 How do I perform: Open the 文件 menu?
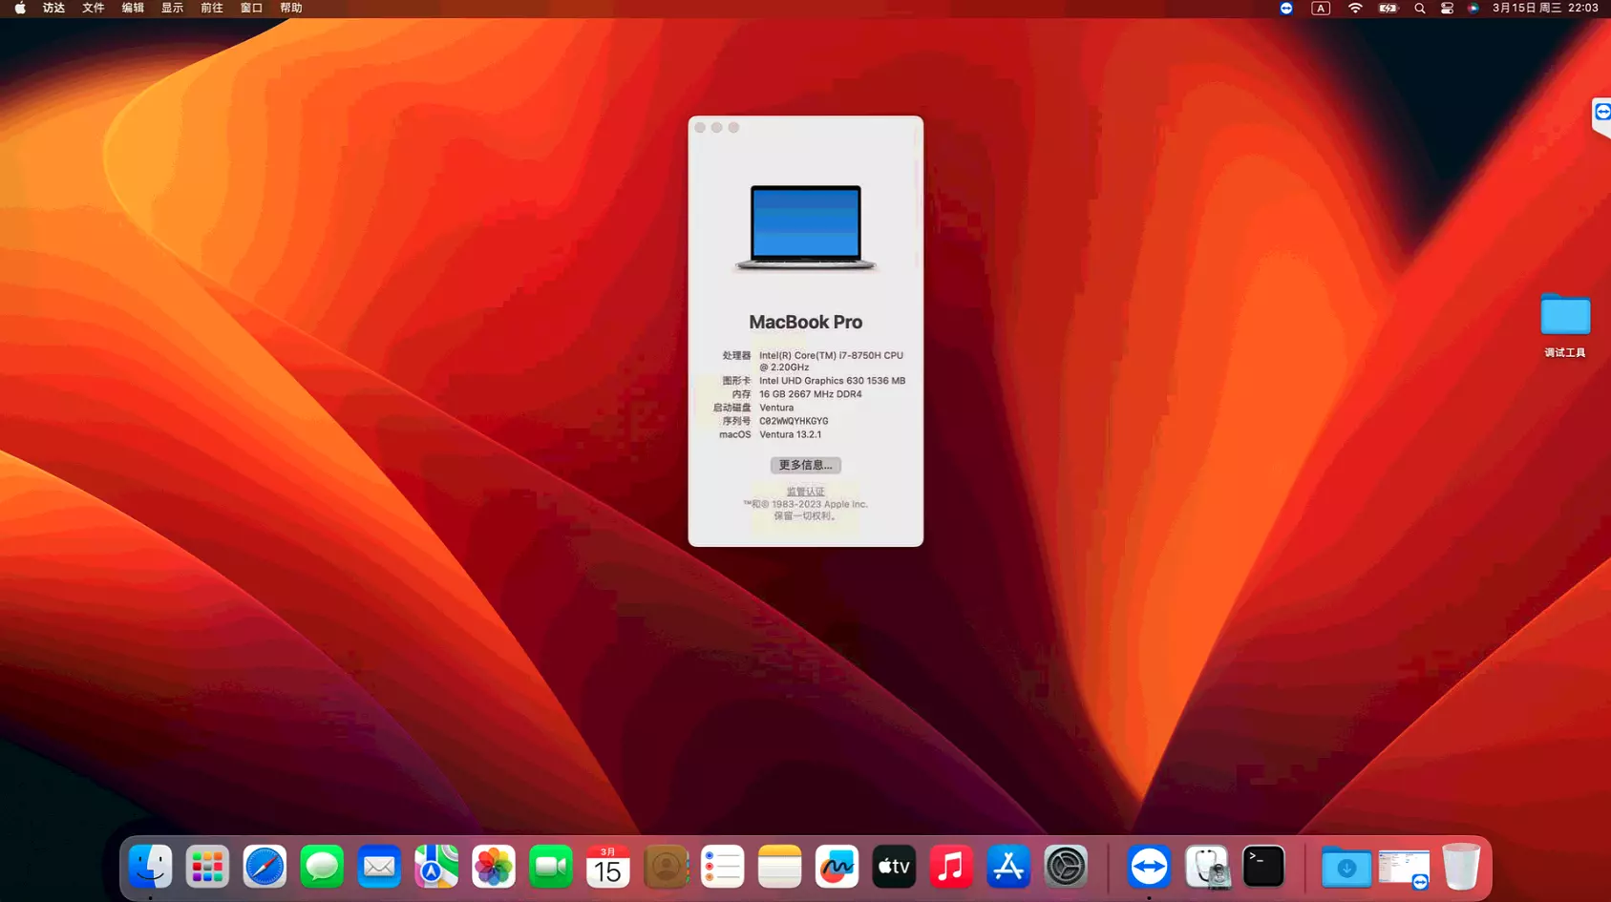[93, 9]
